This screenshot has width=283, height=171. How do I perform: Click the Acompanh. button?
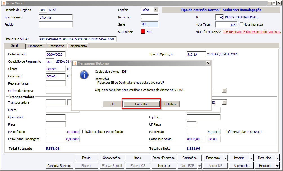[x=241, y=166]
